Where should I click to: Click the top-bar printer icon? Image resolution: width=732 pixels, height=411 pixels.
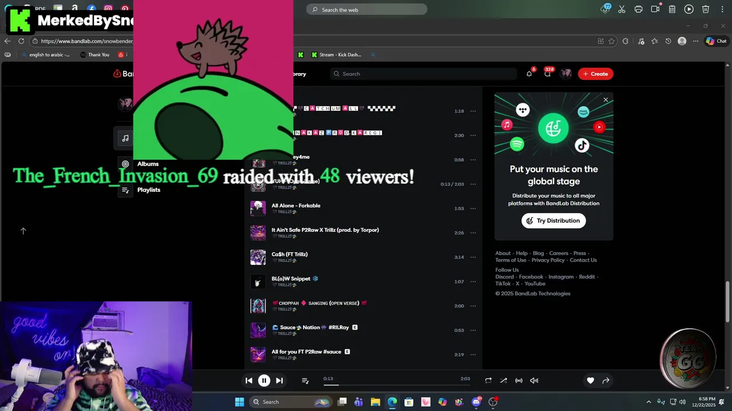click(x=639, y=9)
